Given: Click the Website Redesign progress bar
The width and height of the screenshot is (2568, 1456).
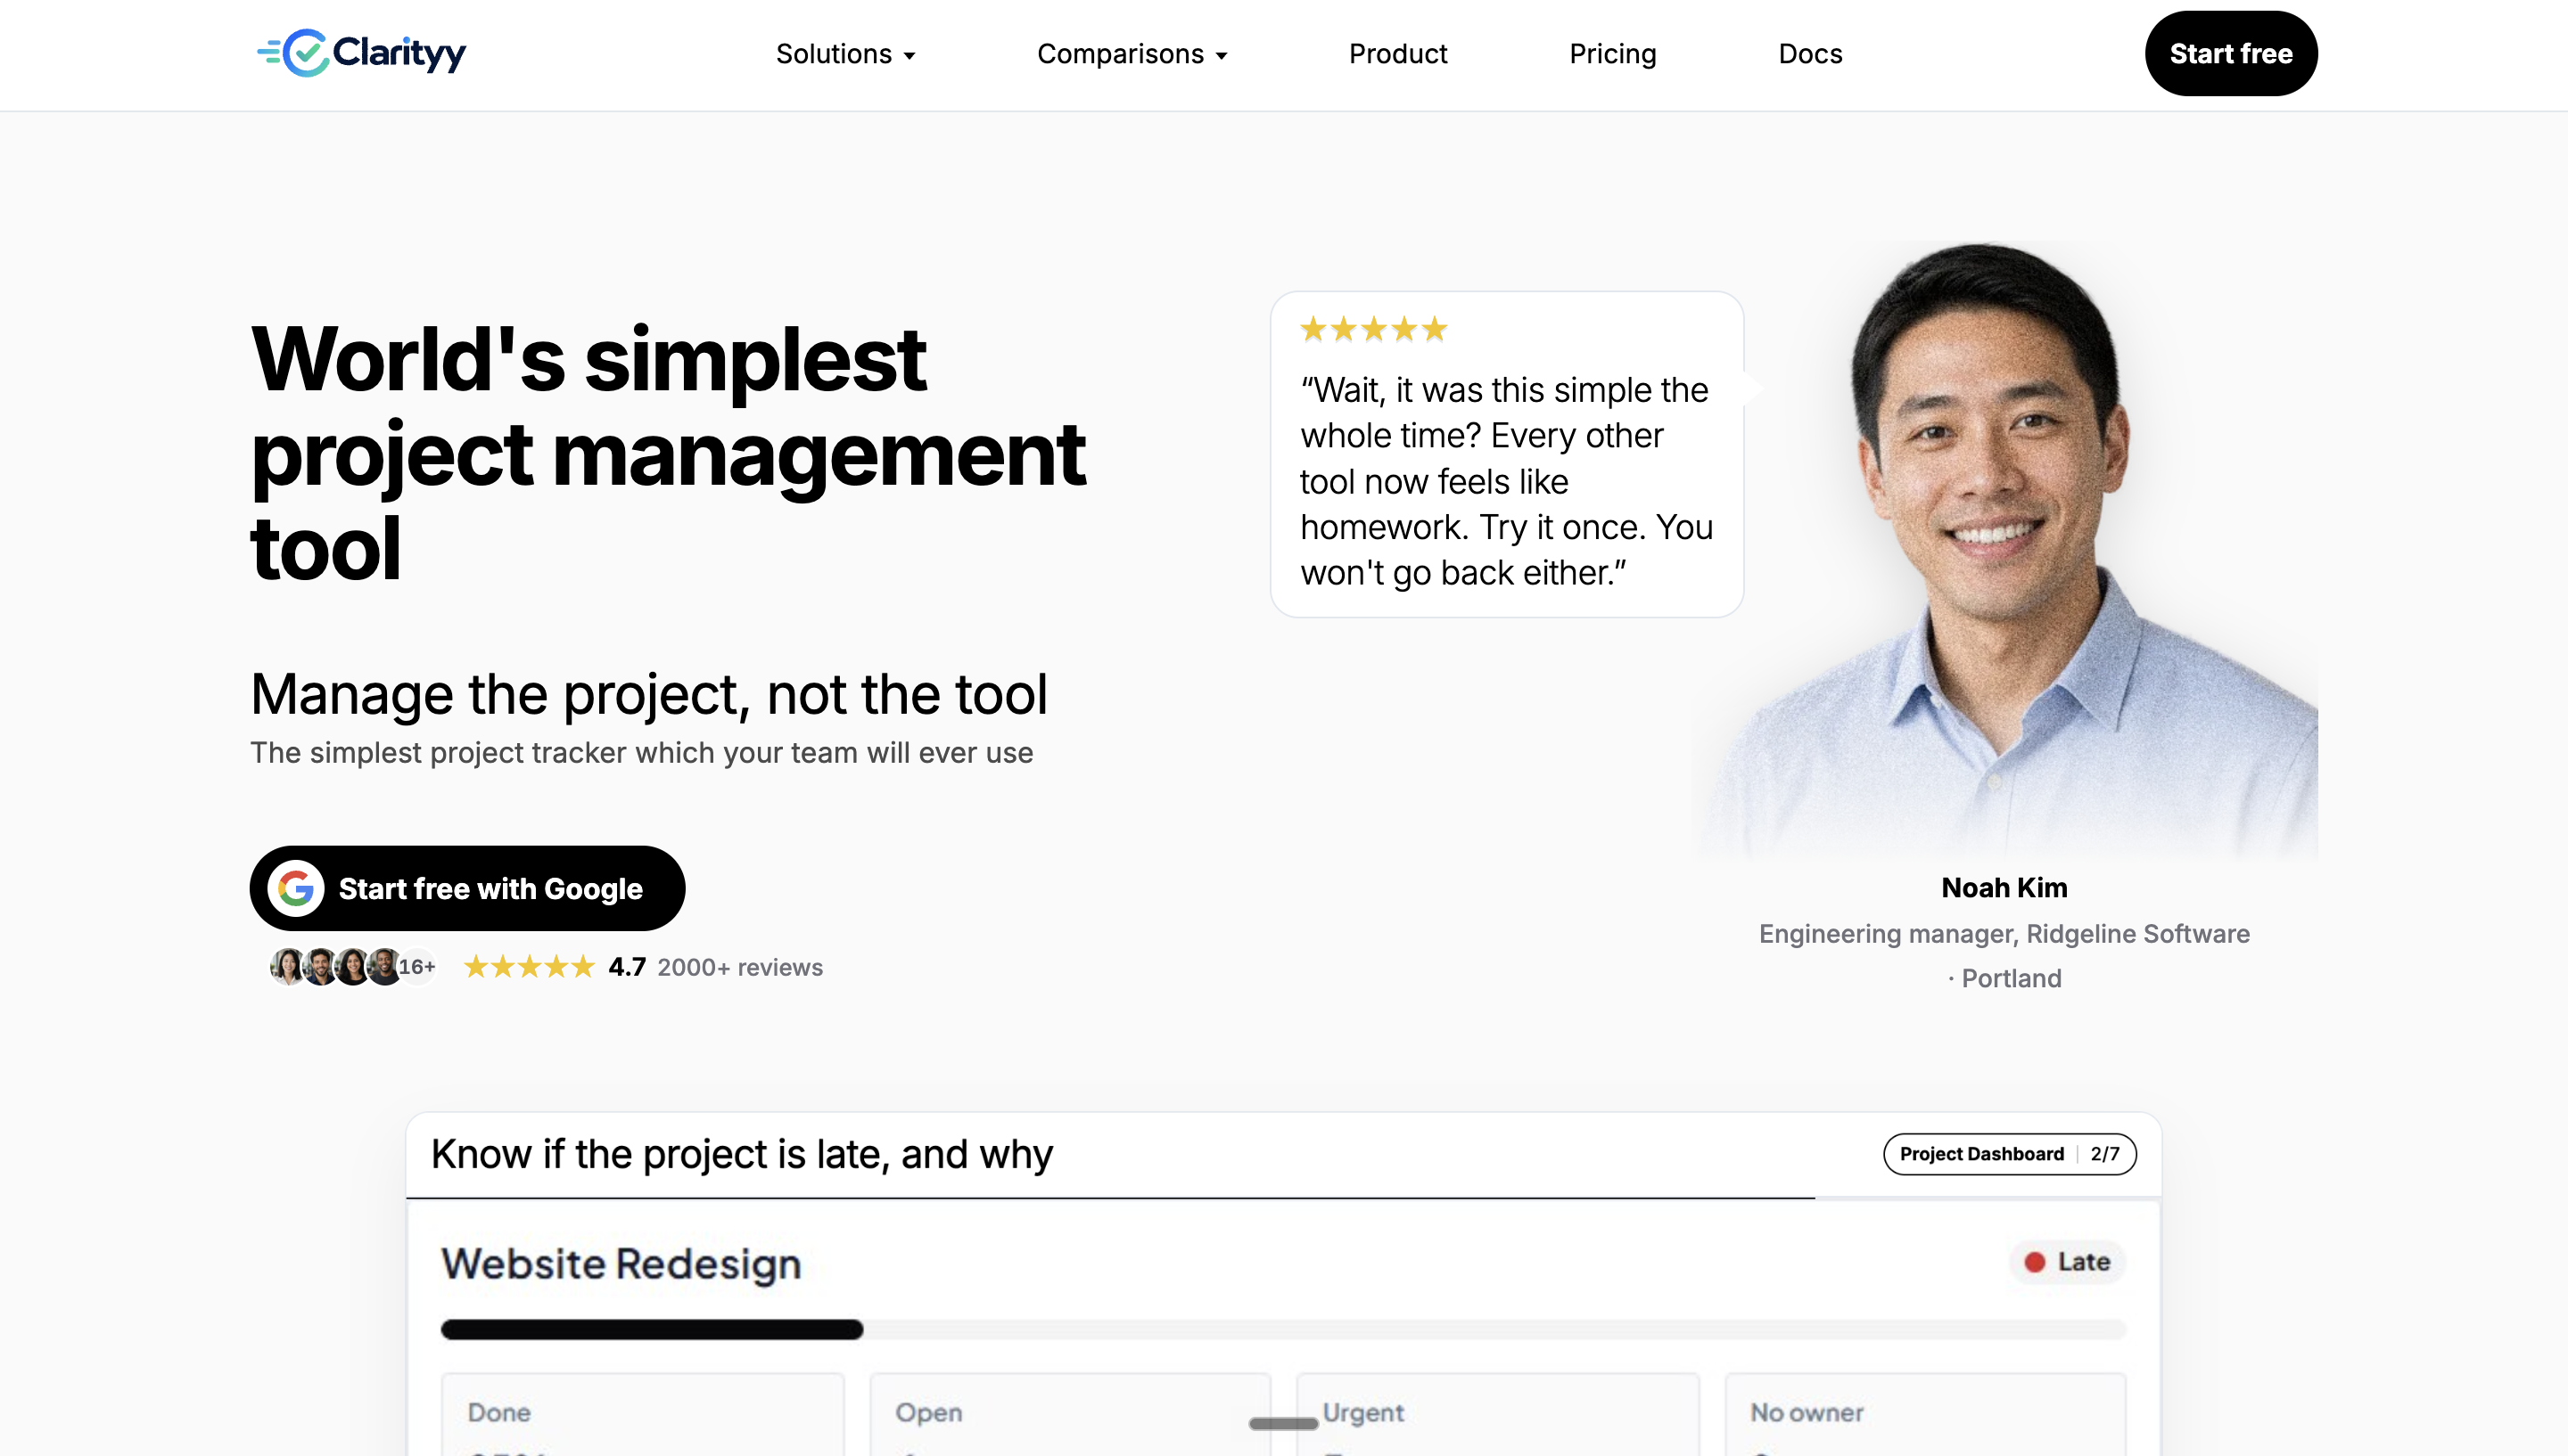Looking at the screenshot, I should coord(1283,1329).
